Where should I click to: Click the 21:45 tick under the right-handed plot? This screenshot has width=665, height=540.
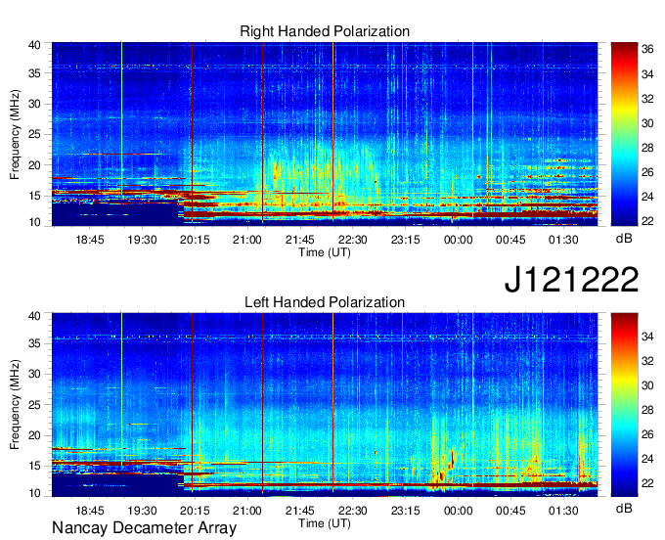[x=300, y=240]
